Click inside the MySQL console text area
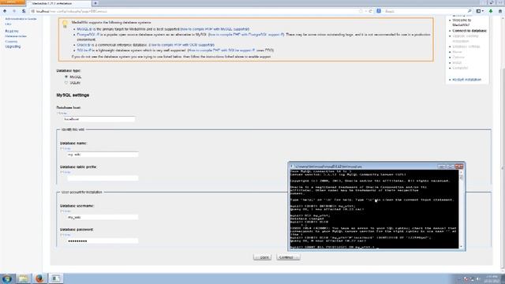This screenshot has width=505, height=284. click(x=374, y=209)
